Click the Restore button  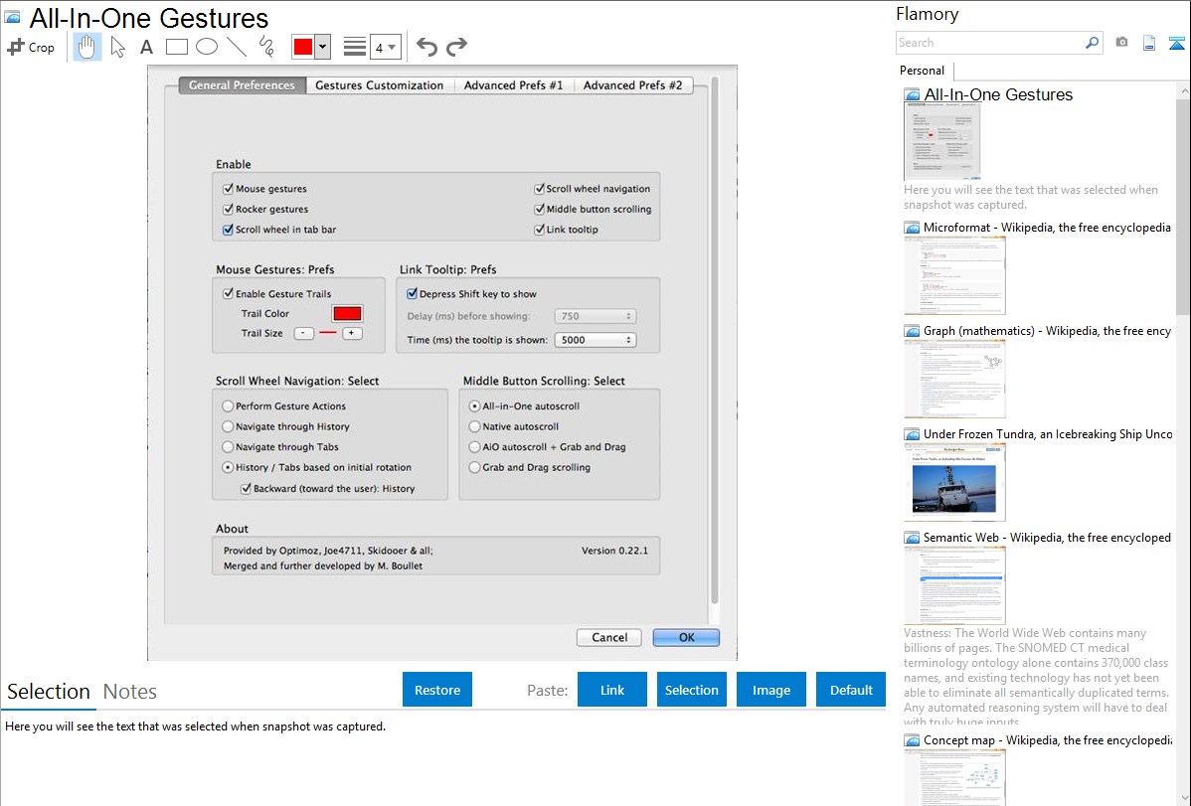(x=437, y=690)
